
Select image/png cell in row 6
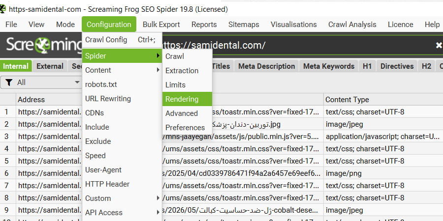coord(383,173)
